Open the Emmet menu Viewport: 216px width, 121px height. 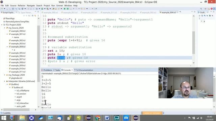click(59, 6)
